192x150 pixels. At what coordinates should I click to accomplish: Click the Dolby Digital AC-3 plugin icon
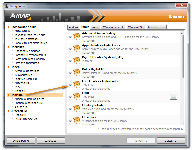(x=77, y=73)
